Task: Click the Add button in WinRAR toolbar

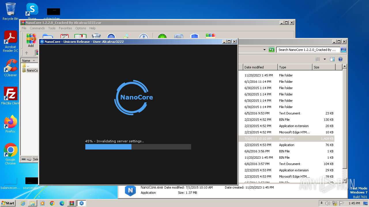Action: coord(31,41)
